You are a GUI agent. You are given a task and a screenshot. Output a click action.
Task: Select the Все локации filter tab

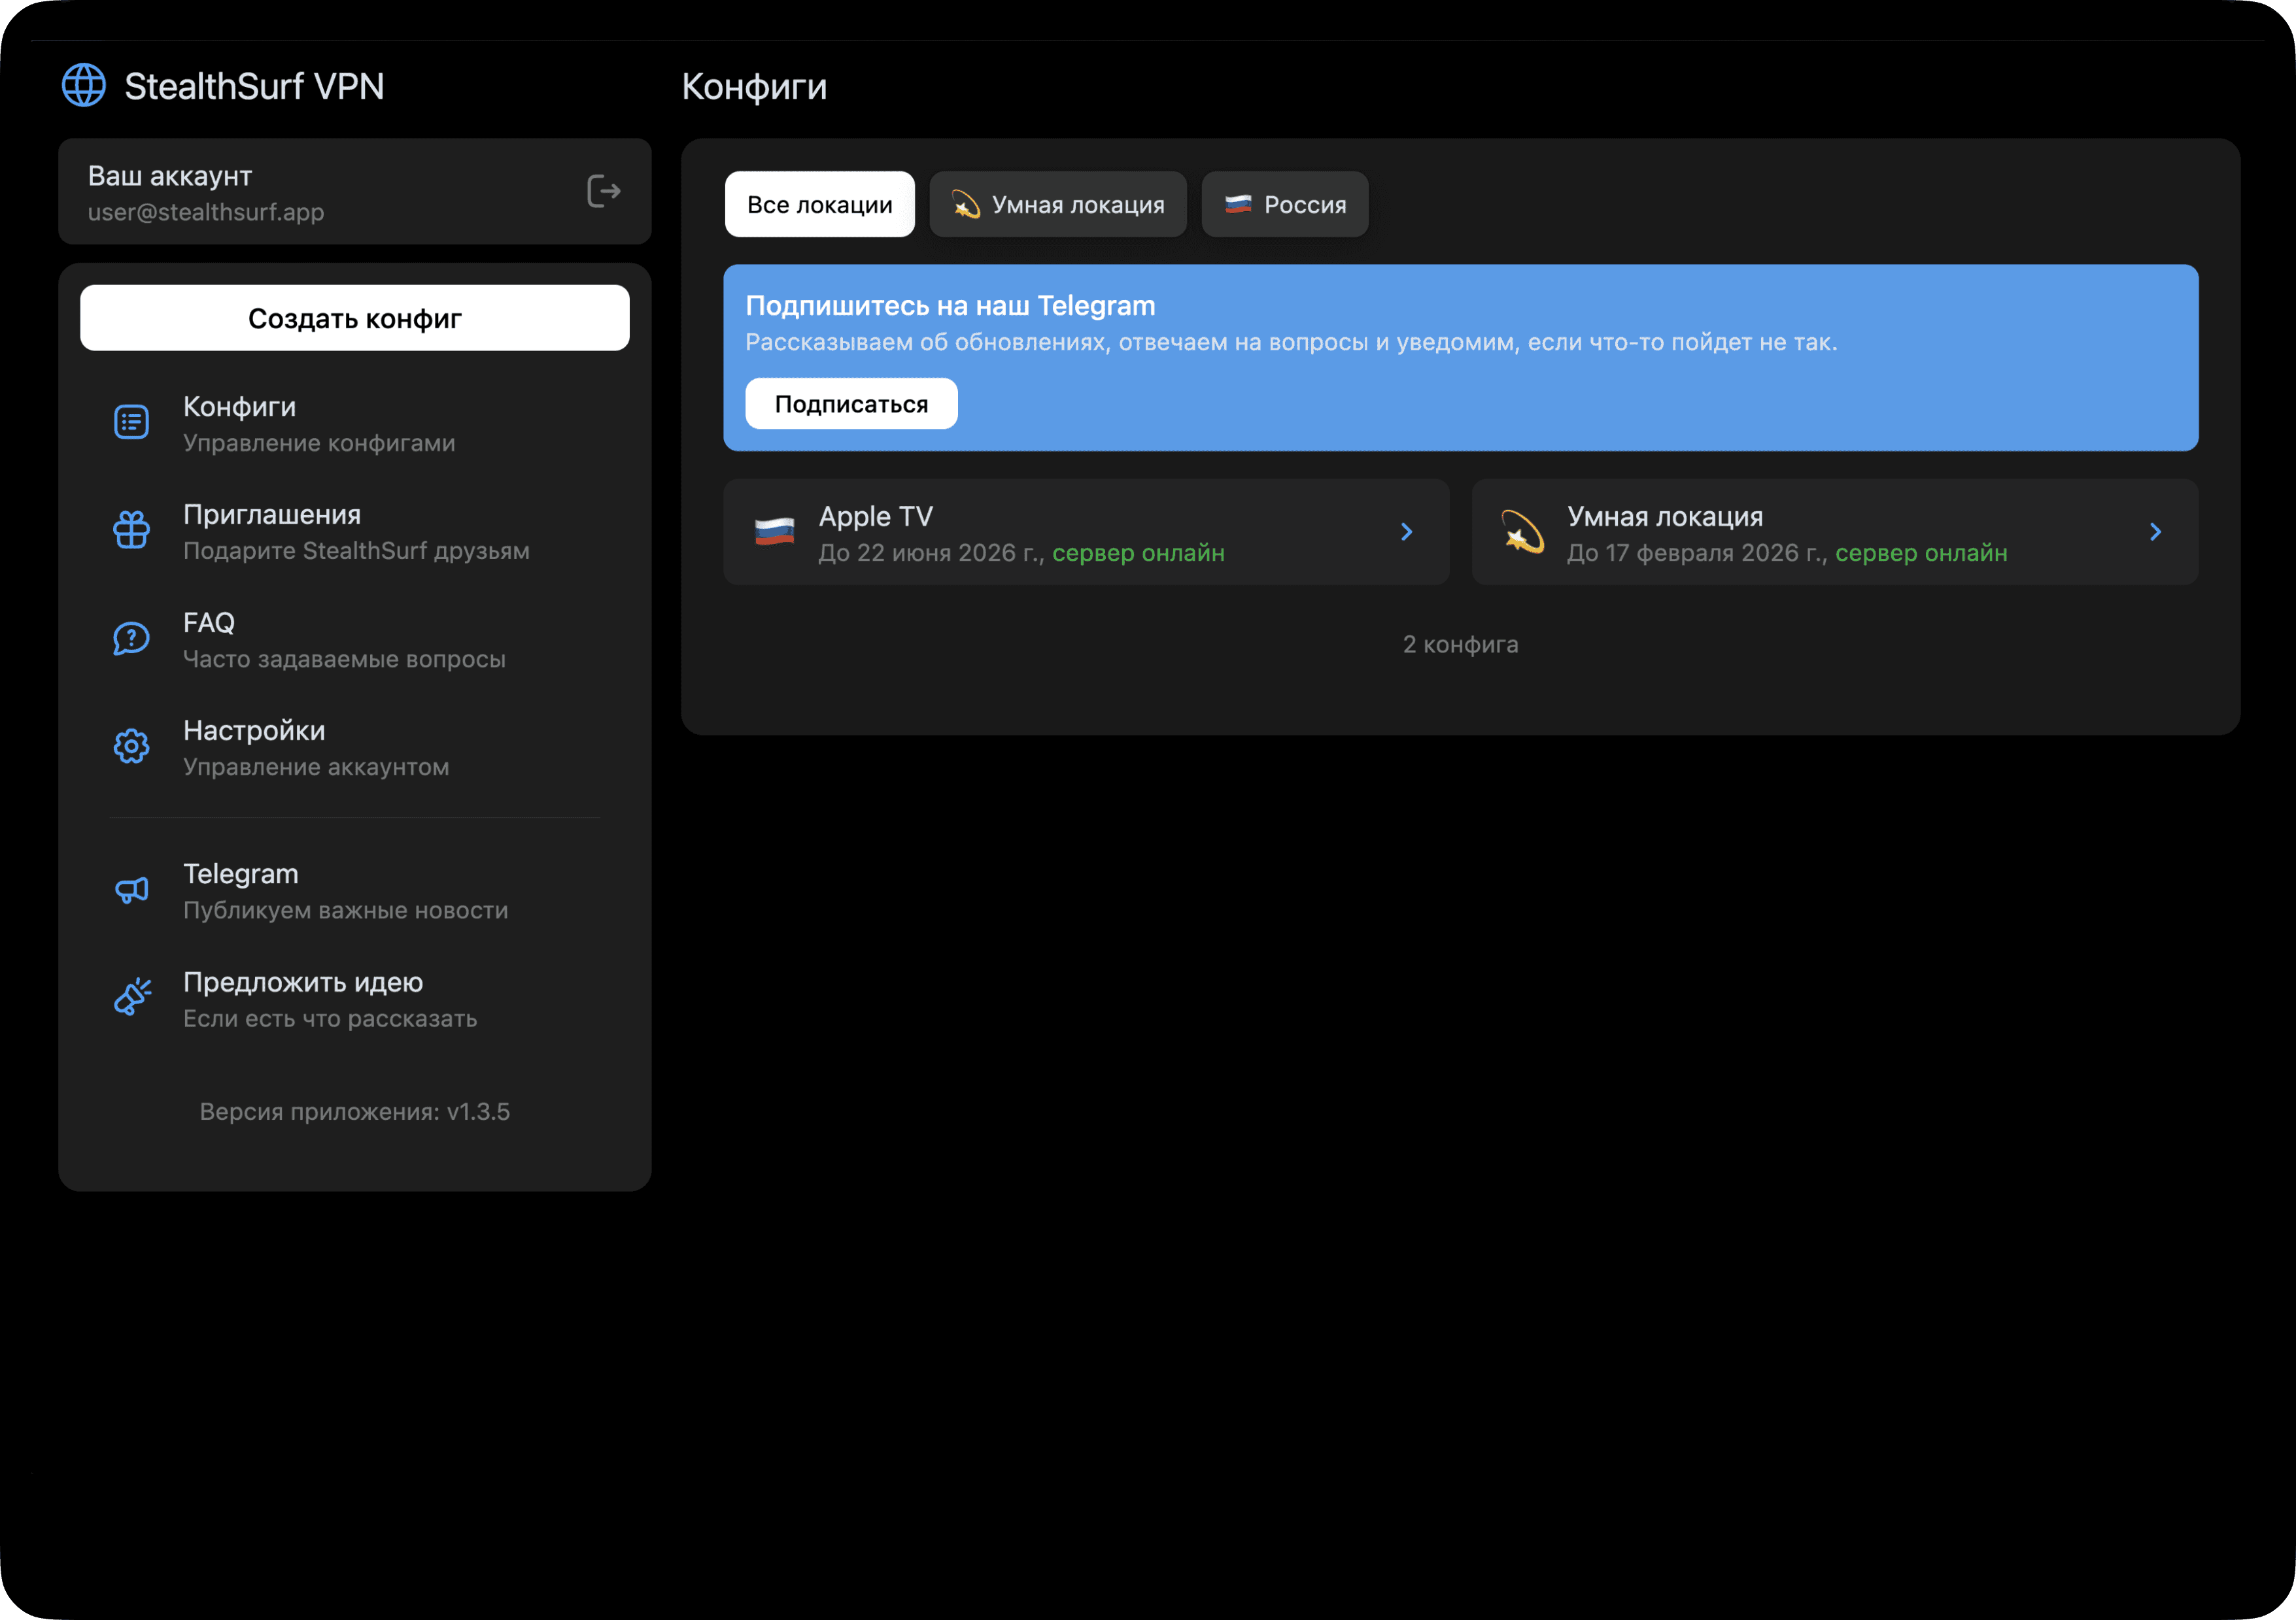pos(819,205)
